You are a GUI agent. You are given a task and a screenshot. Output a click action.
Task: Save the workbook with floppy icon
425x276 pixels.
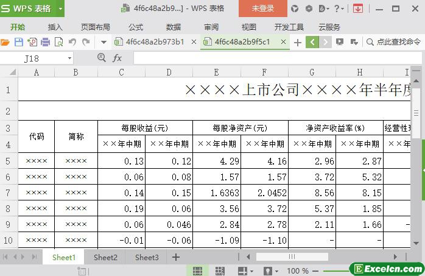[x=18, y=42]
